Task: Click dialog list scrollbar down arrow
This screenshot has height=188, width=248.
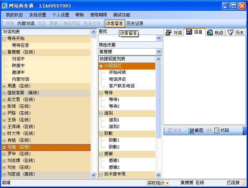Action: tap(94, 175)
